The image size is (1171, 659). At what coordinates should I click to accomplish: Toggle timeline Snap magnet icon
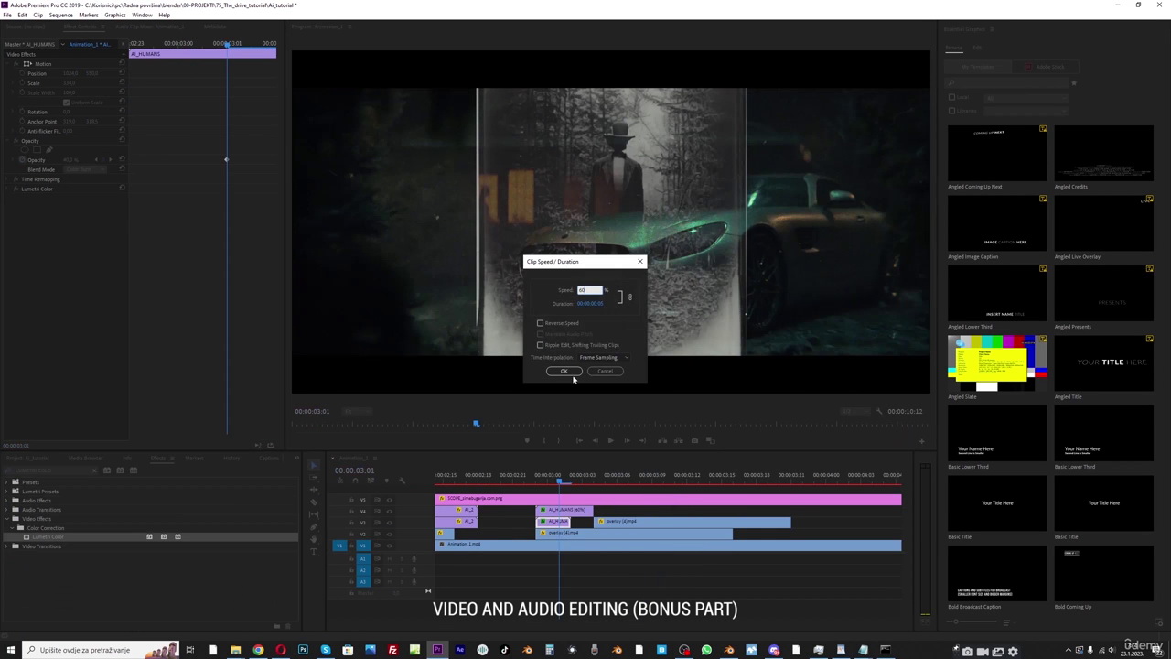click(355, 481)
